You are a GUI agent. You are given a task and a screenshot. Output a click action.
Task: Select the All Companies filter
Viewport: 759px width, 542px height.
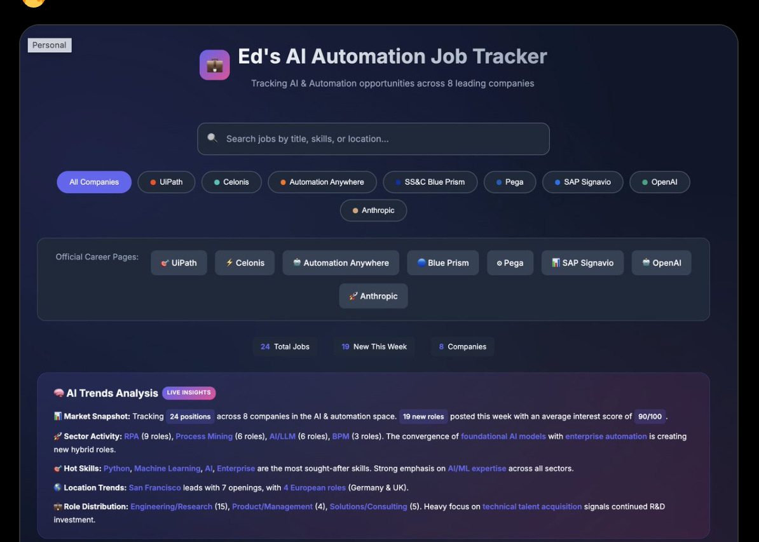[x=94, y=182]
